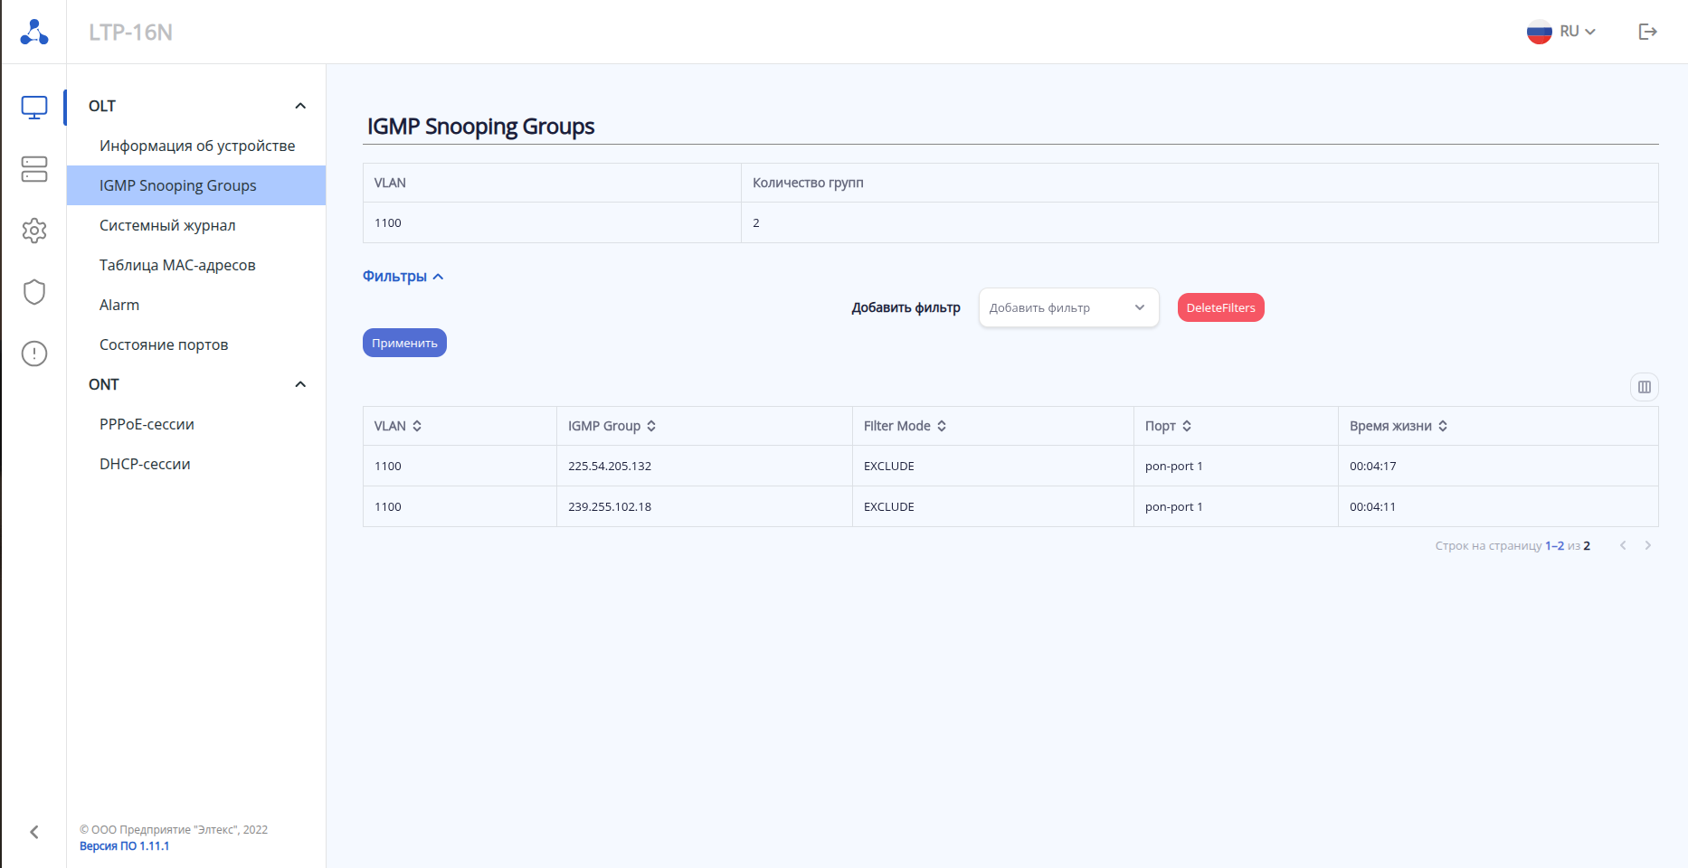Collapse the Фильтры section

[x=403, y=277]
